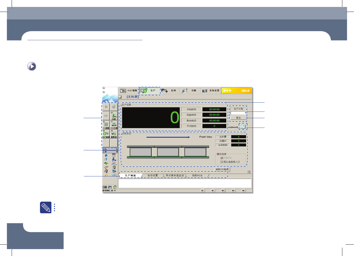Viewport: 354px width, 256px height.
Task: Click the 复位 reset button
Action: [238, 118]
